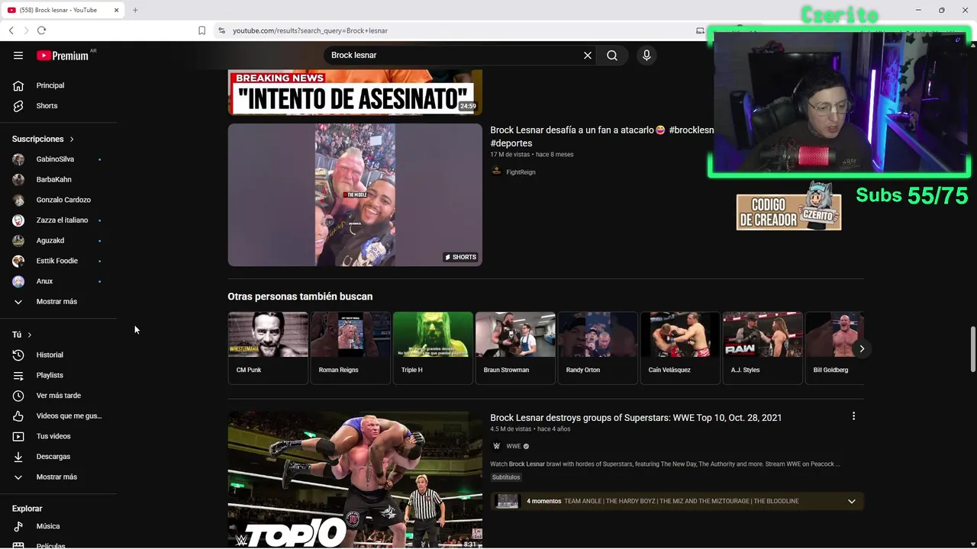Expand the Suscripciones section
The image size is (977, 549).
point(43,139)
